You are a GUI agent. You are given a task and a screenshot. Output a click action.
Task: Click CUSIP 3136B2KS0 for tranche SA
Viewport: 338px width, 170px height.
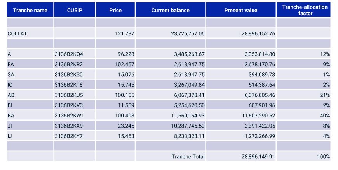point(69,74)
